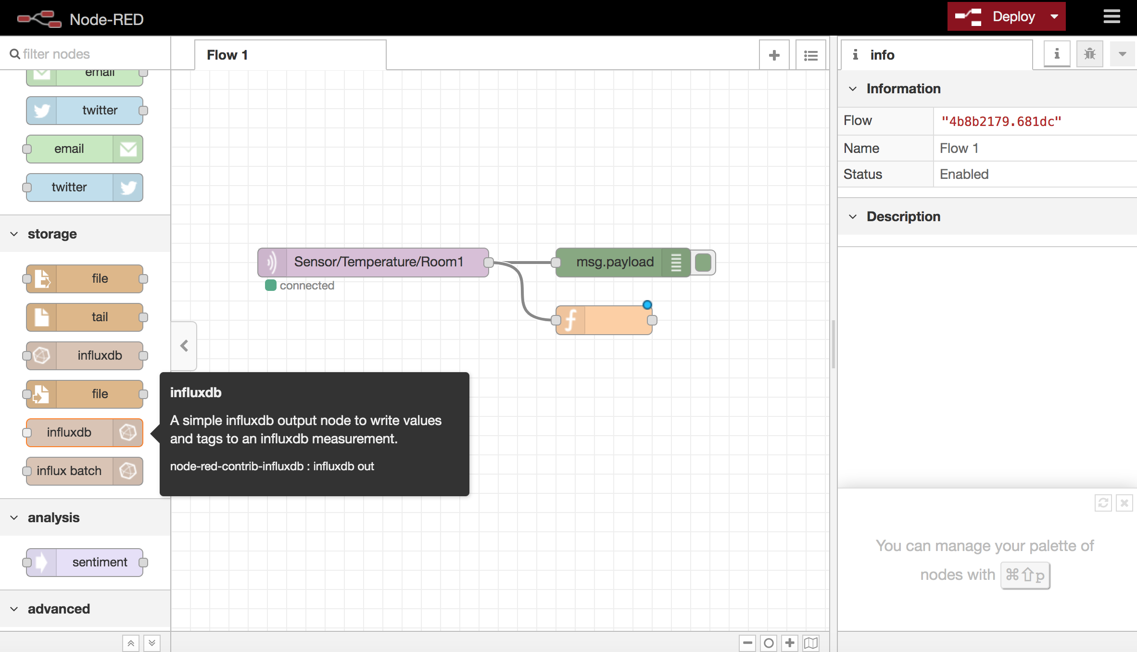Open the debug messages tab bug icon
1137x652 pixels.
pos(1090,54)
